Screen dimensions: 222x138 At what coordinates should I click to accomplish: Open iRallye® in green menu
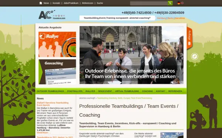(90, 91)
